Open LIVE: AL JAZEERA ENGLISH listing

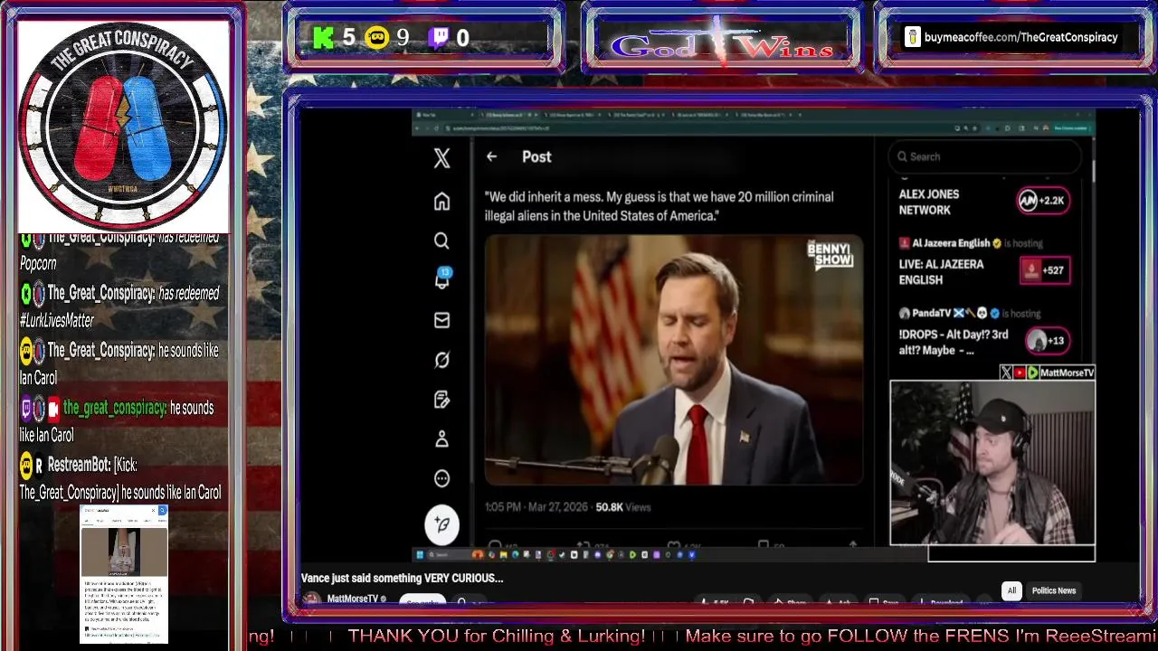click(x=941, y=271)
